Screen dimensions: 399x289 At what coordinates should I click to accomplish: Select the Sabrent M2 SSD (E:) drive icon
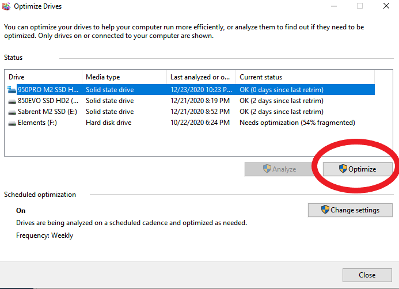(12, 112)
